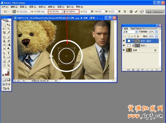
Task: Open the 滤镜 menu
Action: pos(51,7)
